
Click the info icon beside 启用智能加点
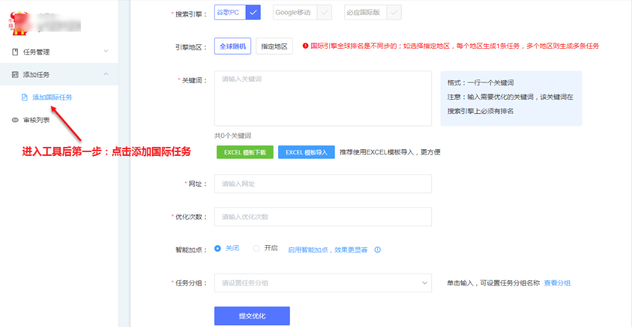coord(378,250)
